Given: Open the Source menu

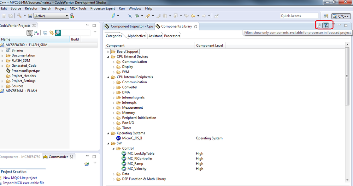Looking at the screenshot, I should click(x=16, y=8).
